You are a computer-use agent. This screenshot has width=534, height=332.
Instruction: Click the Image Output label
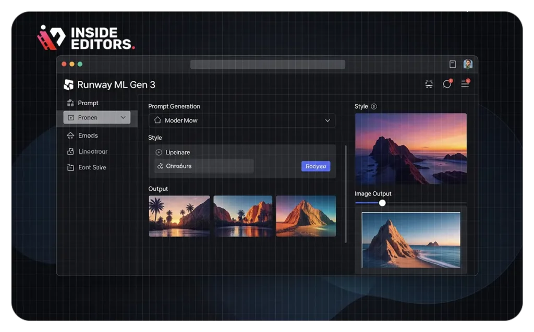point(373,194)
